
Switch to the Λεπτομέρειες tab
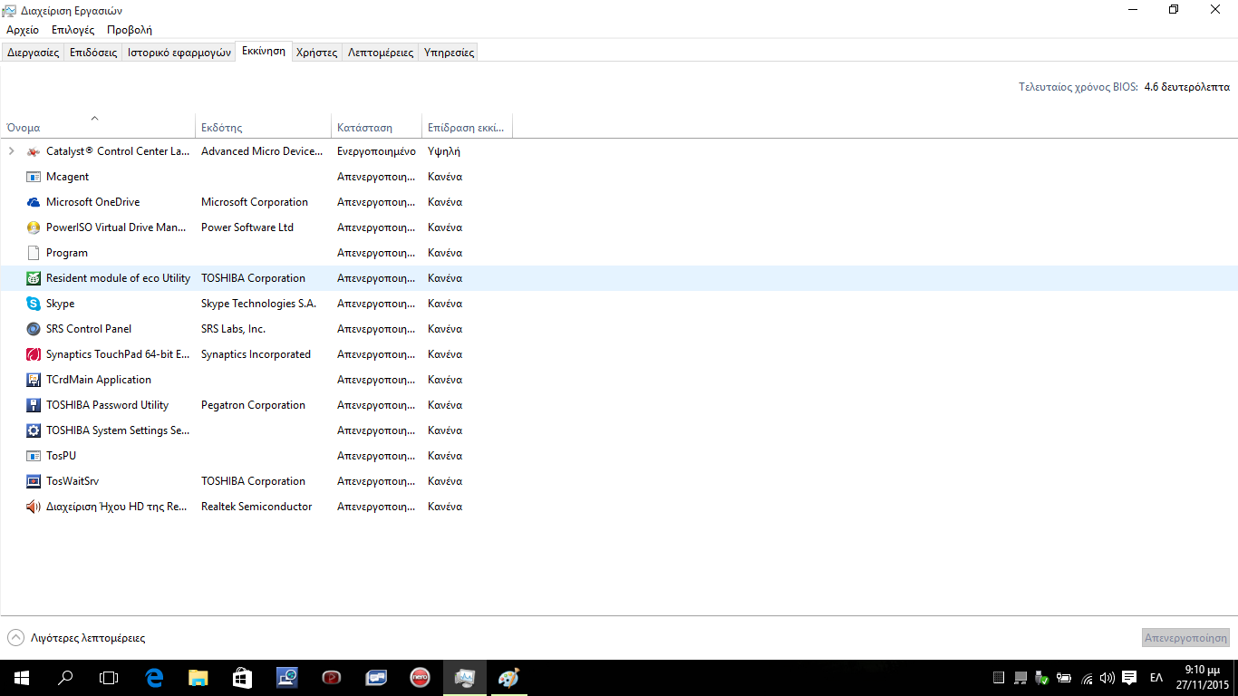coord(381,53)
